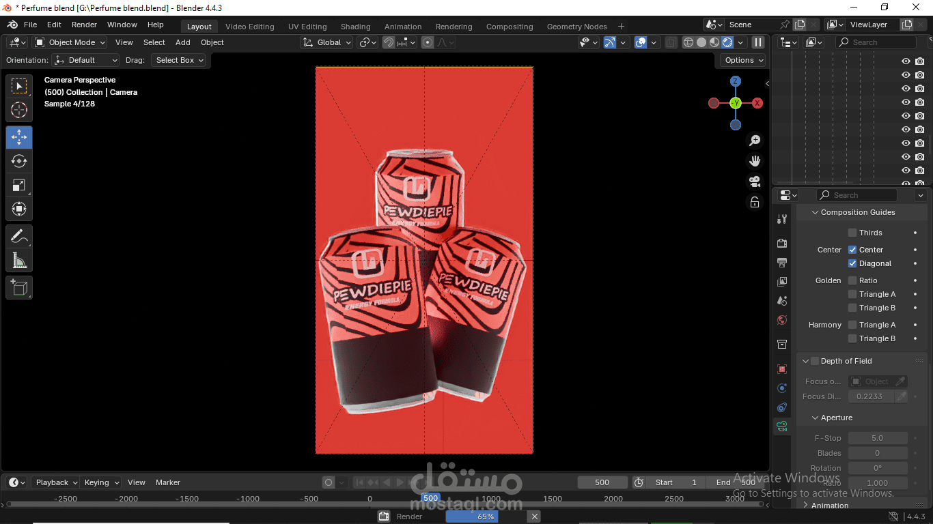Screen dimensions: 933x524
Task: Toggle proportional editing
Action: 428,42
